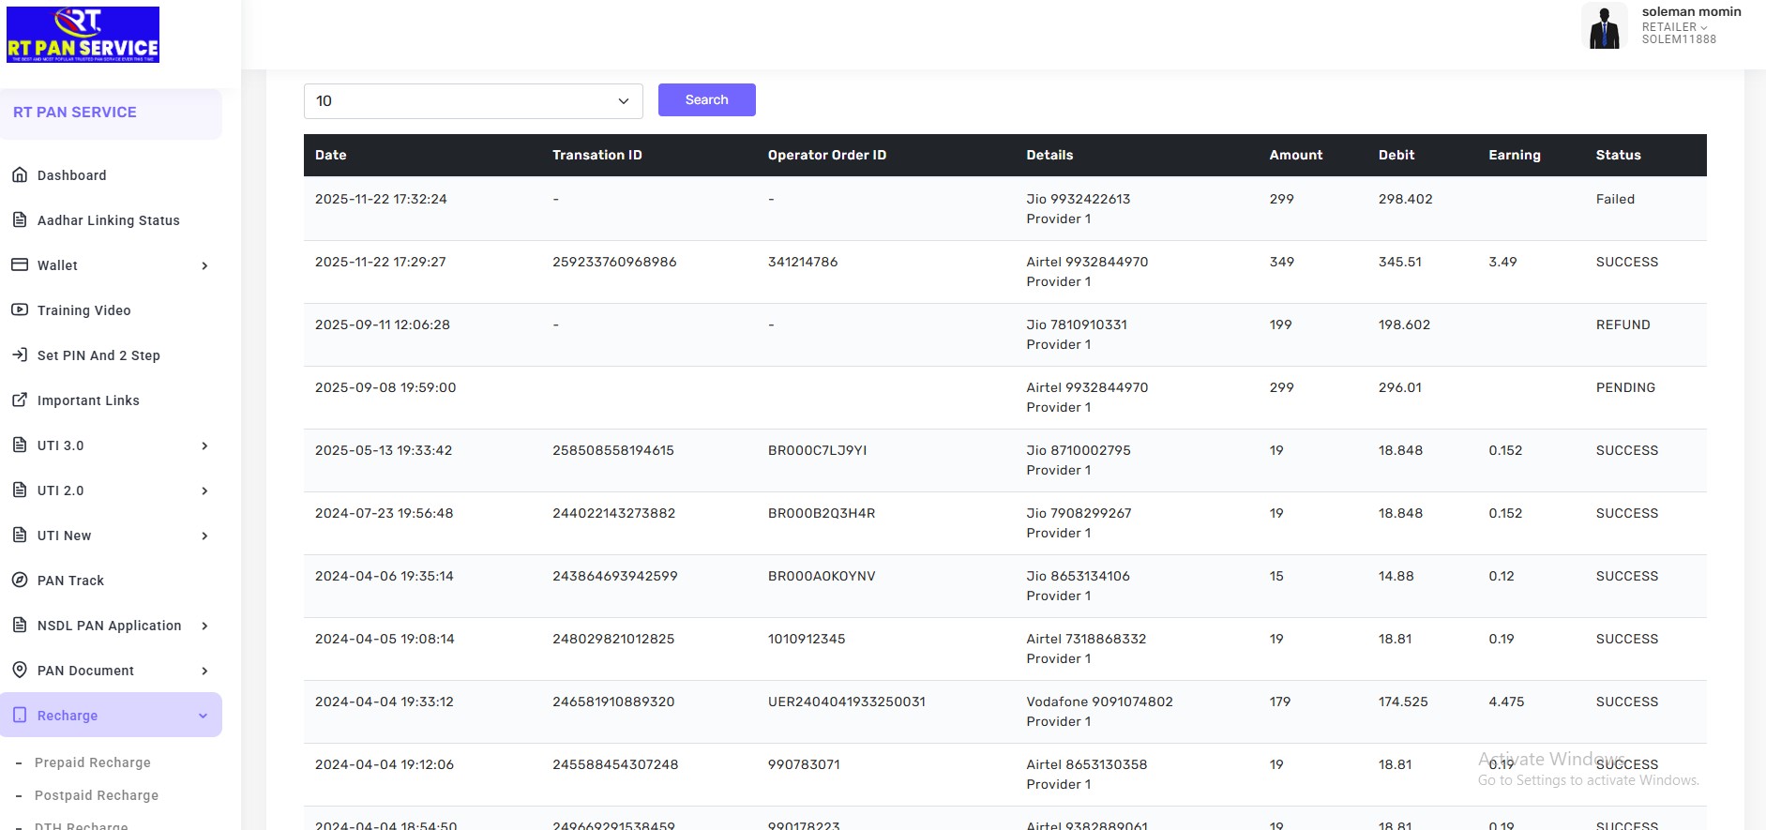The height and width of the screenshot is (830, 1766).
Task: Expand the NSDL PAN Application submenu arrow
Action: 204,626
